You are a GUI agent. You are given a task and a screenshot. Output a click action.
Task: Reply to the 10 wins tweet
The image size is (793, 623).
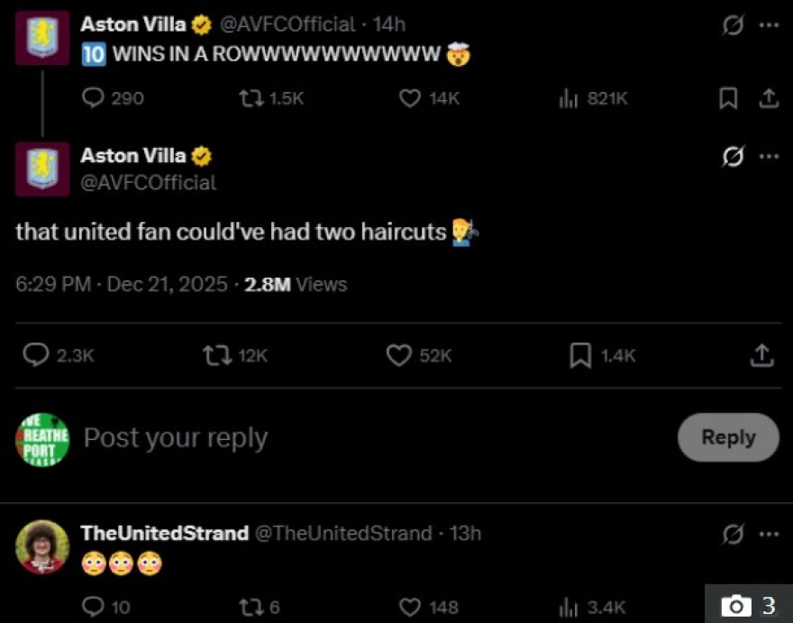[94, 98]
